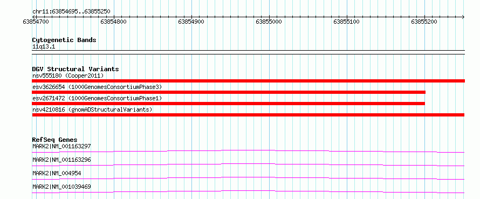Screen dimensions: 480x199
Task: Click the chr11:63854695..63855250 coordinate label
Action: click(x=71, y=12)
